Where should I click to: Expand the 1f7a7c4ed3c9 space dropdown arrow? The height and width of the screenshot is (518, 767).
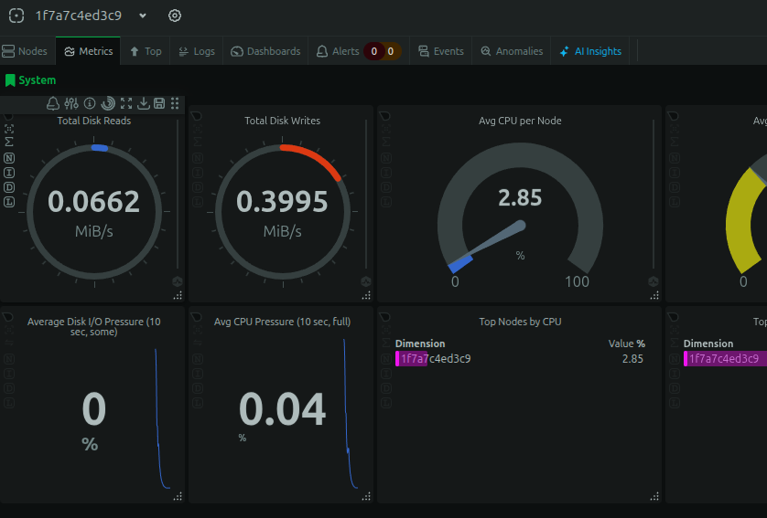pyautogui.click(x=143, y=16)
